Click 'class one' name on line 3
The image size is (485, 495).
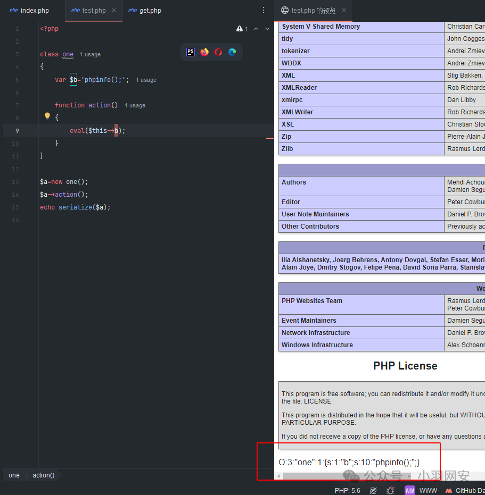point(68,54)
